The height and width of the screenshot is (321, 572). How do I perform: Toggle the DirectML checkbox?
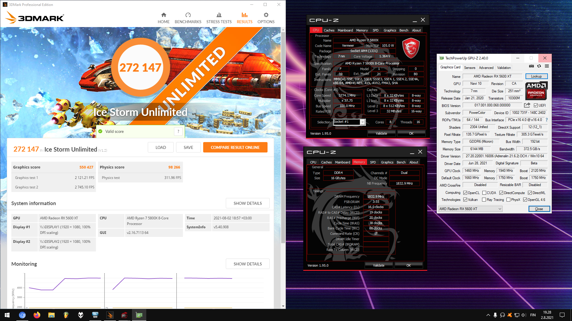coord(530,193)
